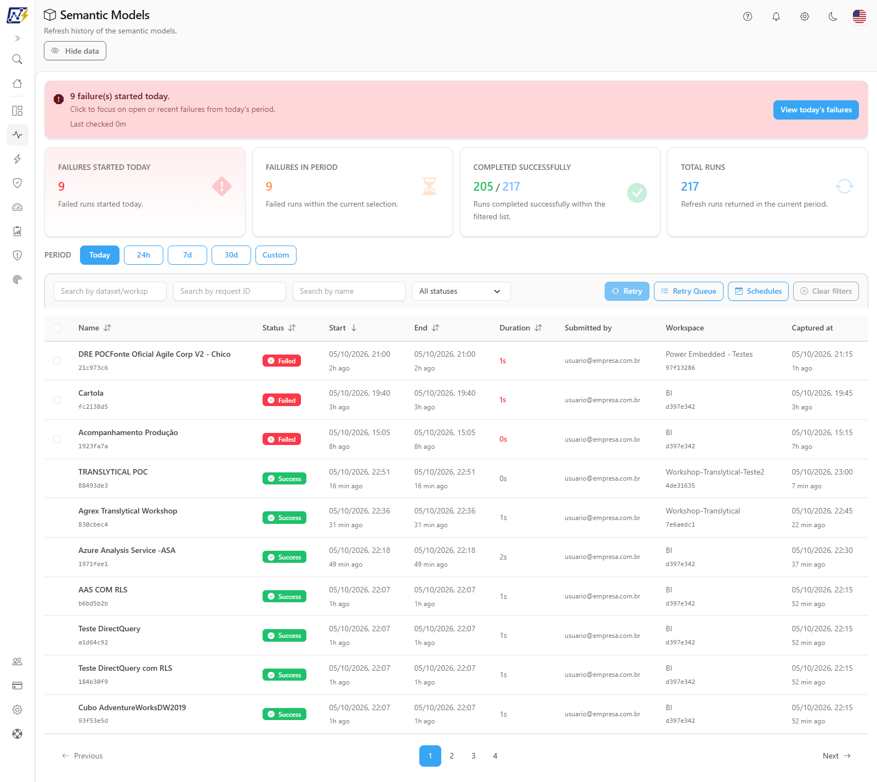Click Clear filters button
This screenshot has height=782, width=877.
826,291
